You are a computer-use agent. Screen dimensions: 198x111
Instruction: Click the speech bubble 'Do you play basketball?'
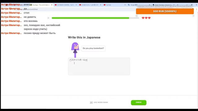(x=93, y=48)
